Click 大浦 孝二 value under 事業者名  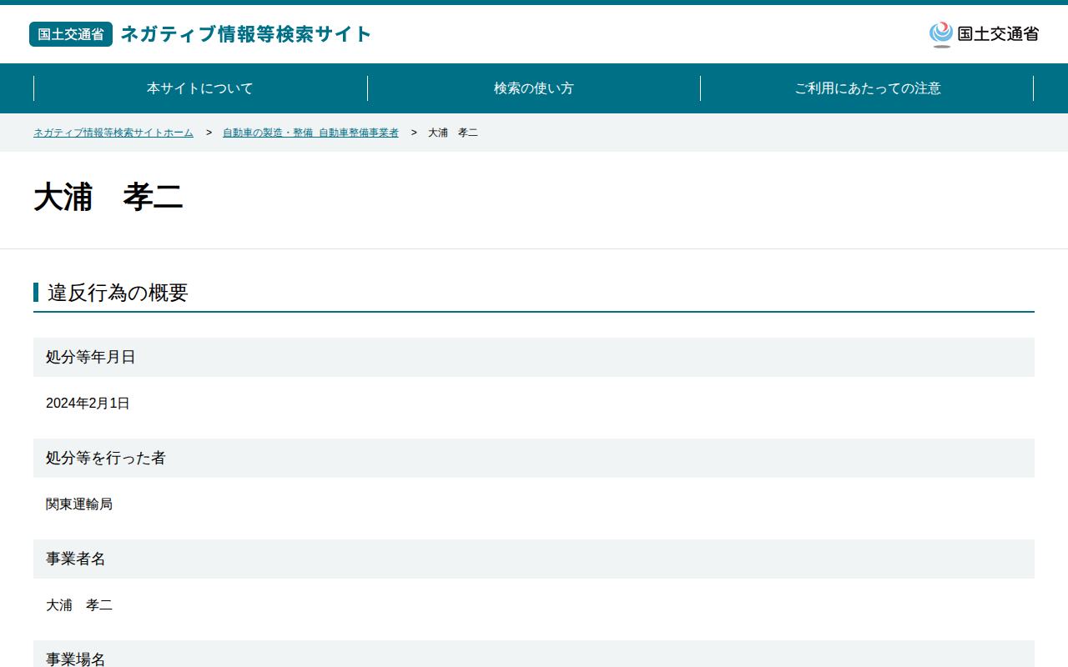(79, 605)
